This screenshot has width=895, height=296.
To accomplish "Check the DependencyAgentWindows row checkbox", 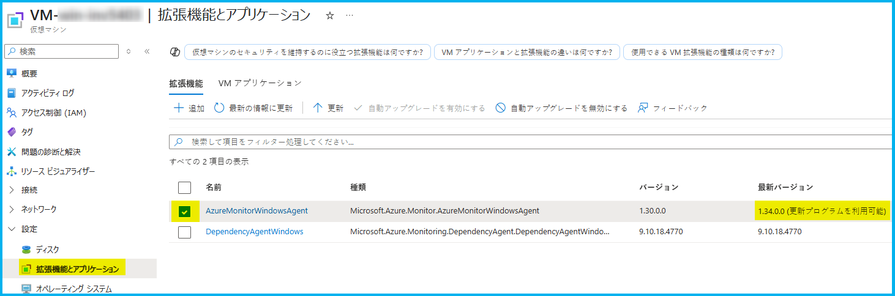I will point(185,232).
